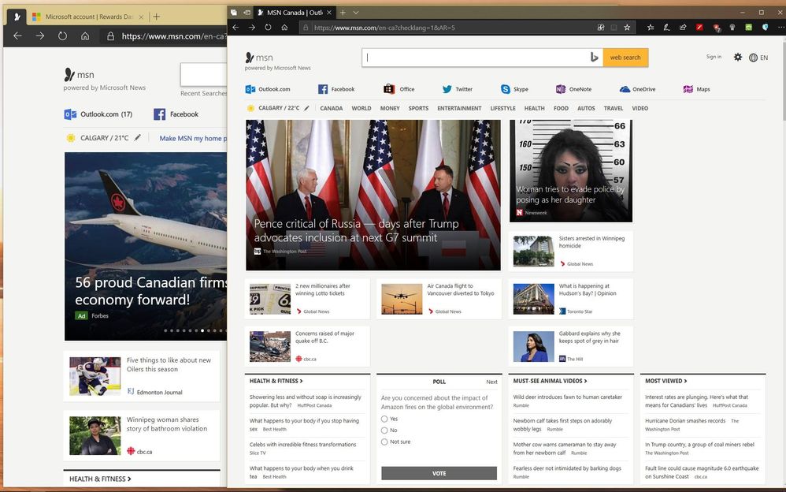The image size is (786, 492).
Task: Close the MSN Canada tab
Action: coord(329,13)
